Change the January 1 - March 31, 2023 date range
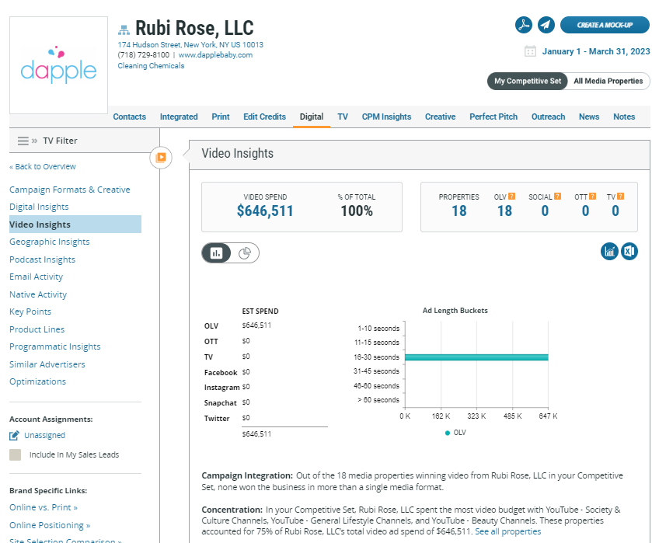This screenshot has height=543, width=652. point(595,51)
